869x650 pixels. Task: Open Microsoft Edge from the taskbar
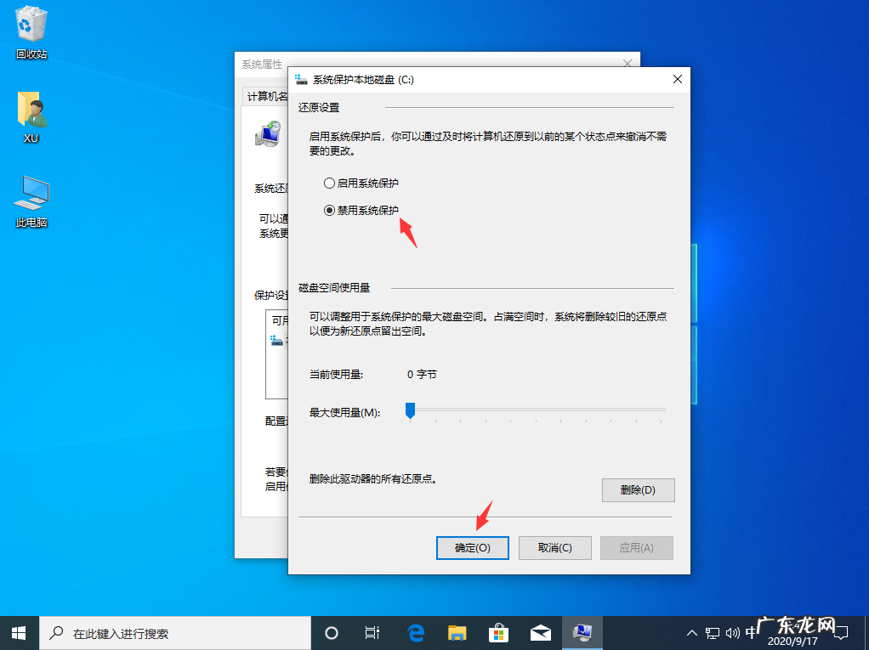(415, 632)
